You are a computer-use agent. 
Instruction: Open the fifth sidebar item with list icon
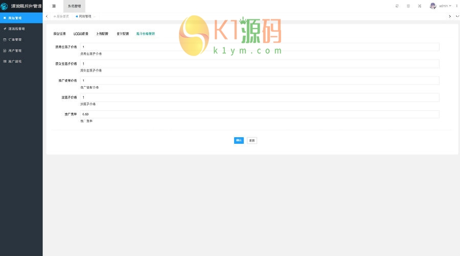pos(21,61)
